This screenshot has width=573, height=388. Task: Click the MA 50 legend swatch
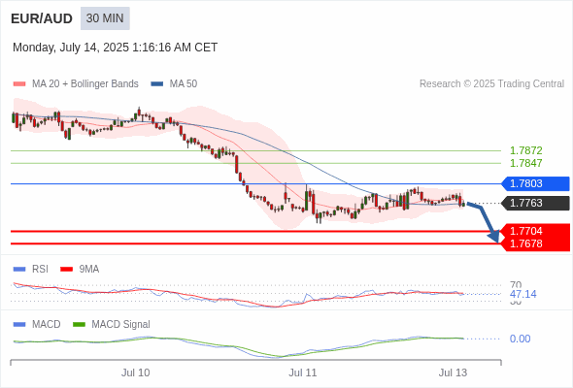tap(157, 84)
